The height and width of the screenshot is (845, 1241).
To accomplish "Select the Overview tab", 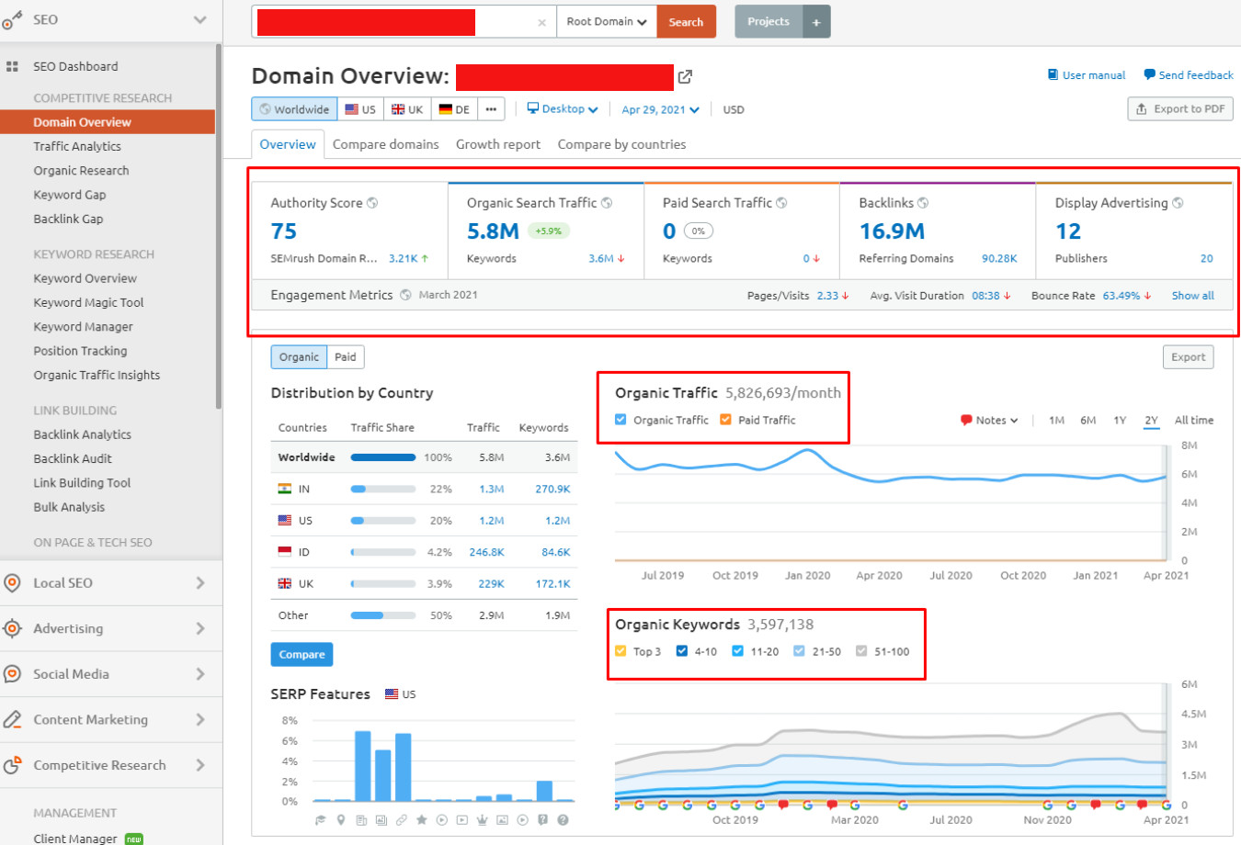I will (x=288, y=144).
